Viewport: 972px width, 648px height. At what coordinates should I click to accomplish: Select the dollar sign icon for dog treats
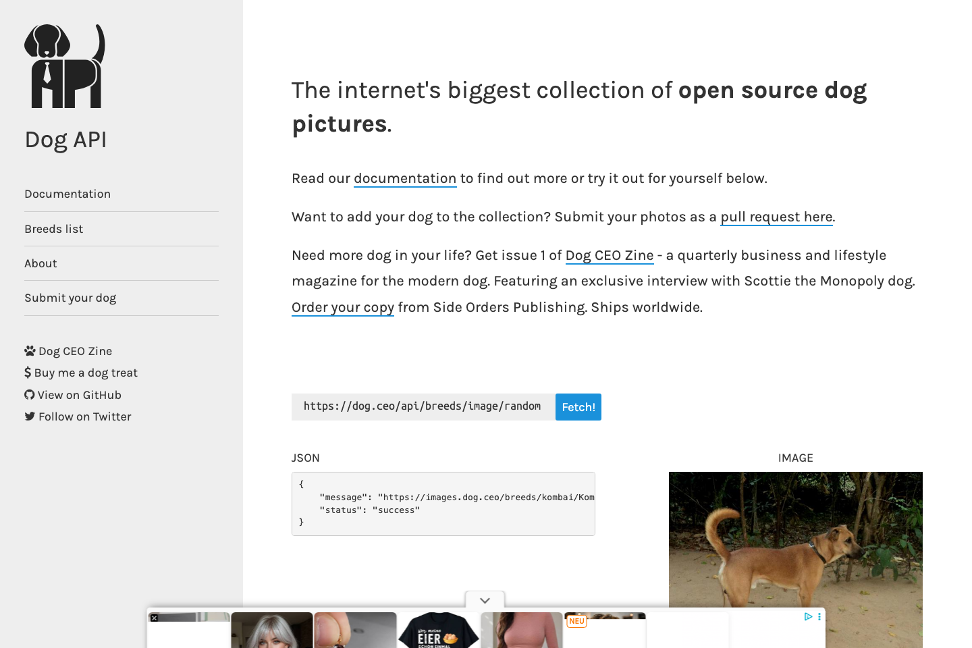coord(28,372)
